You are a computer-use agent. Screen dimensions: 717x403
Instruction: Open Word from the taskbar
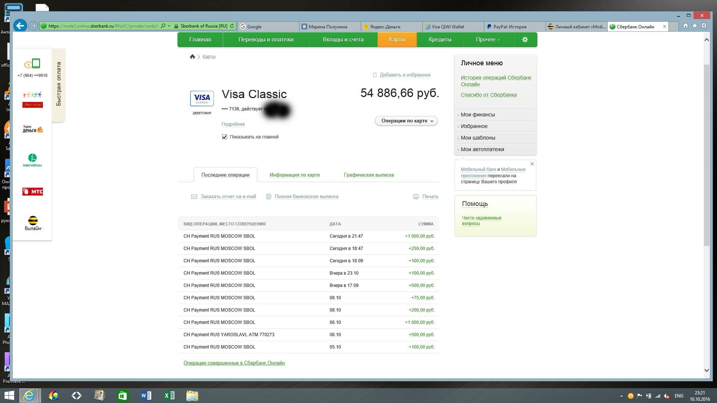[146, 396]
